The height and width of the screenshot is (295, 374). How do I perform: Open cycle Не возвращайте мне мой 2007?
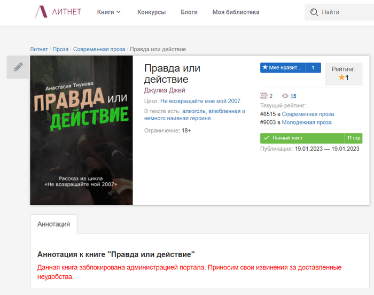200,101
